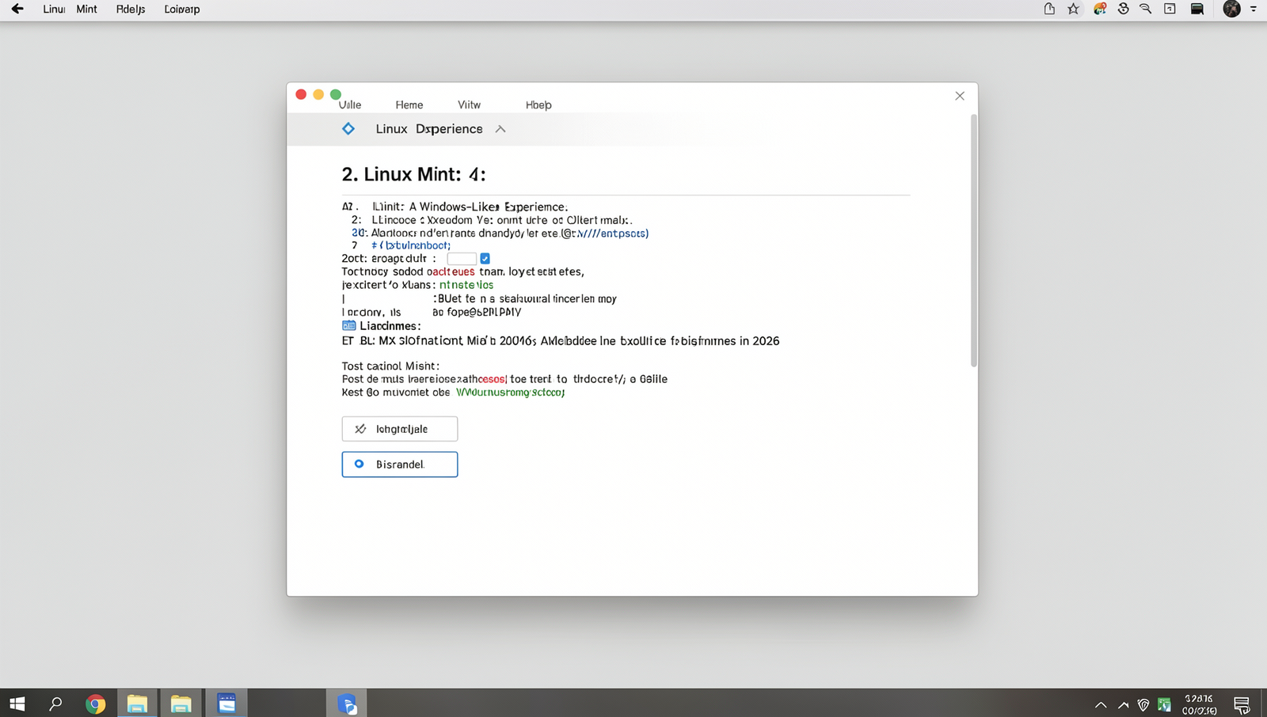Open the Mint item in top bar
The height and width of the screenshot is (717, 1267).
pyautogui.click(x=86, y=9)
